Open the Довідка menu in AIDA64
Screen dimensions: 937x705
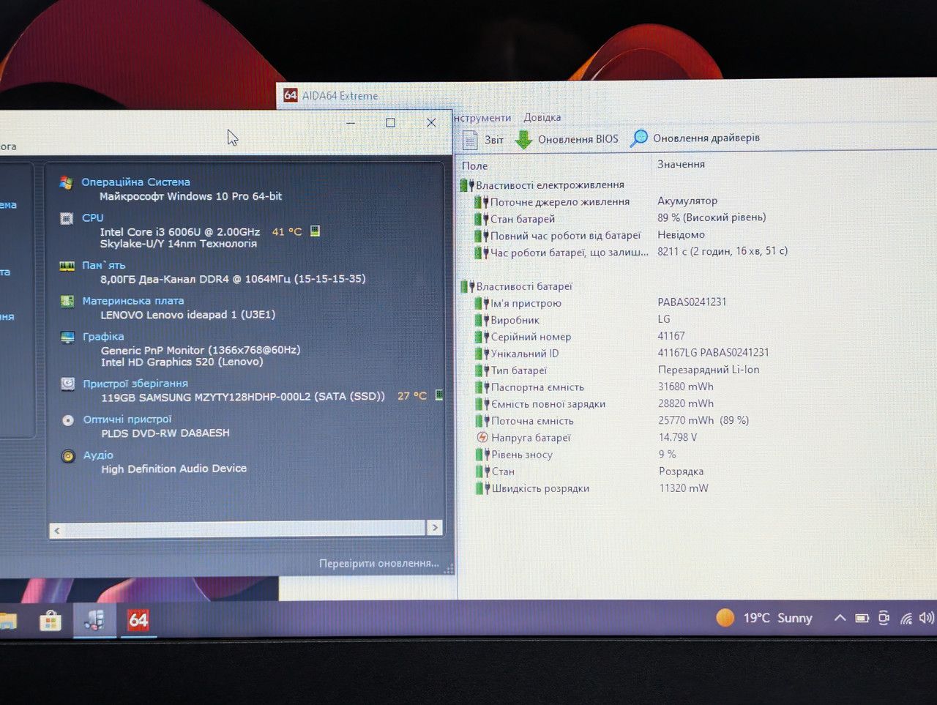tap(542, 117)
